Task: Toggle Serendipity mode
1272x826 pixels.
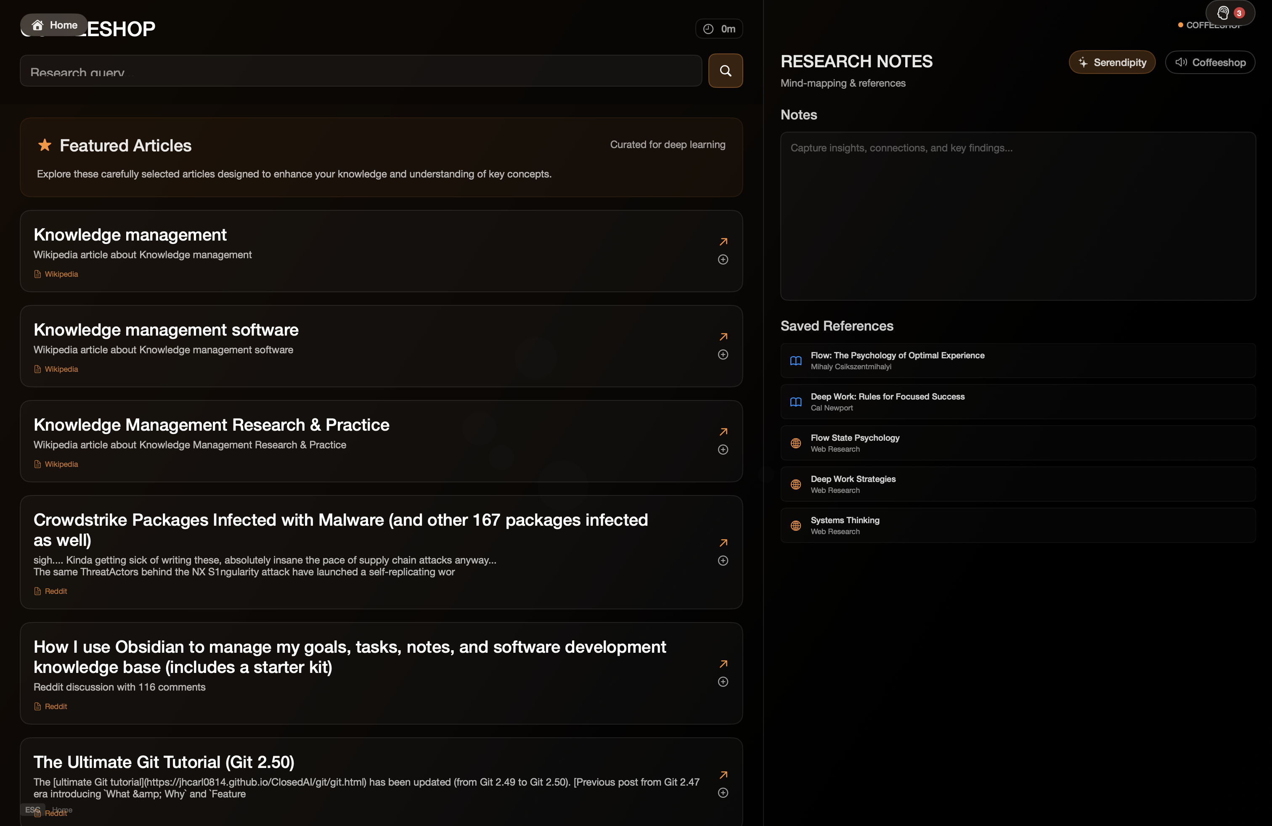Action: click(x=1112, y=63)
